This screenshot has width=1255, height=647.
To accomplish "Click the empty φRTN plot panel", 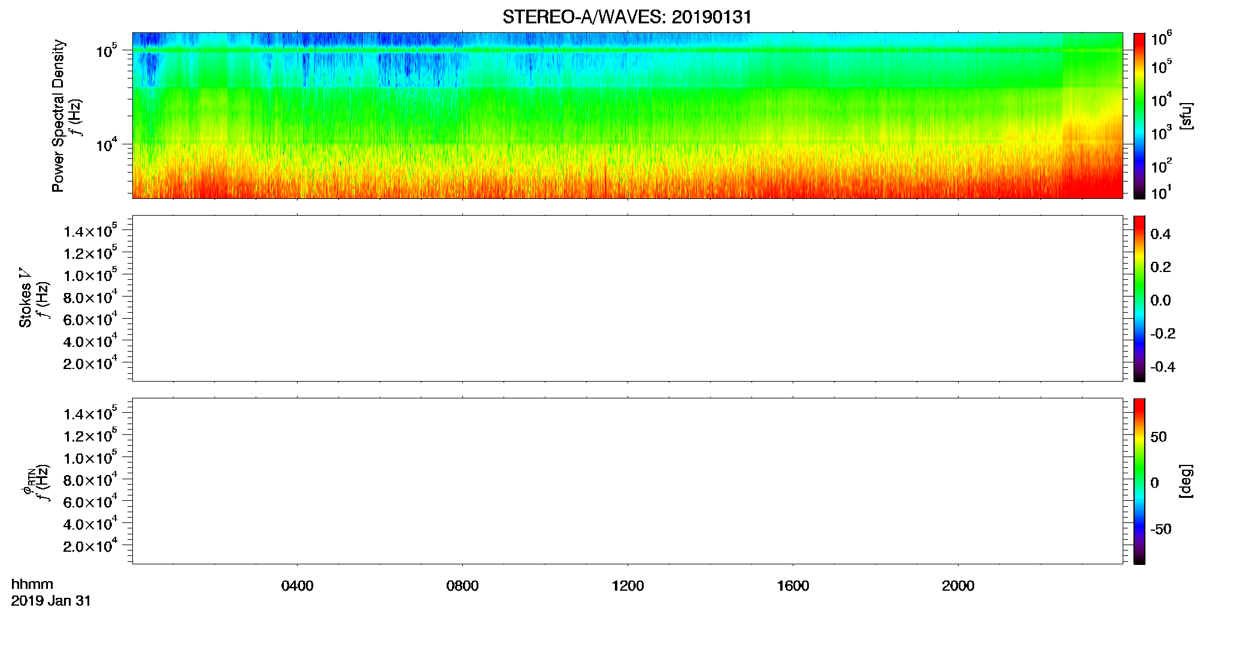I will pos(627,480).
